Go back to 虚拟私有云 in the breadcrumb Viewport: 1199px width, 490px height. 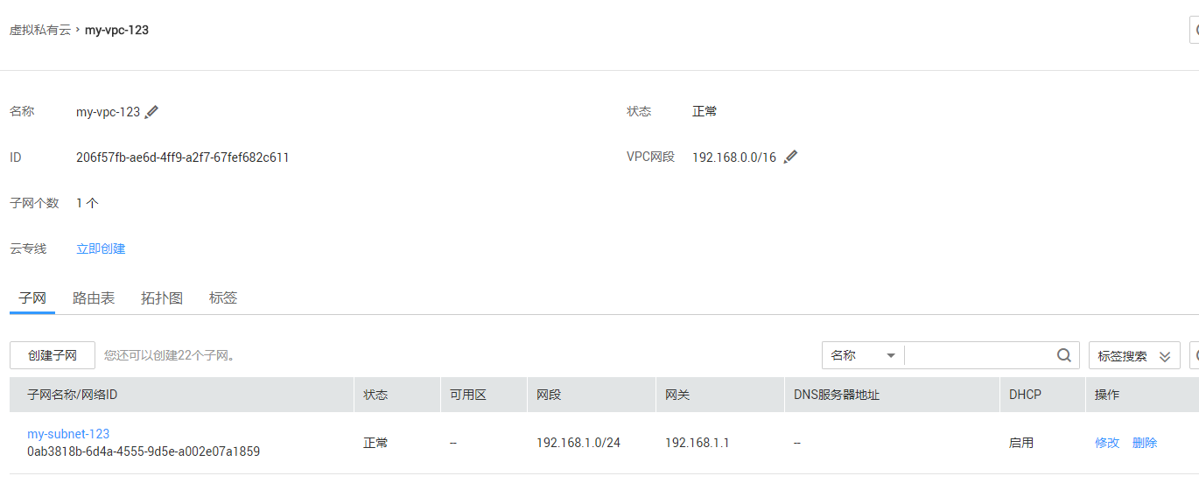(40, 30)
